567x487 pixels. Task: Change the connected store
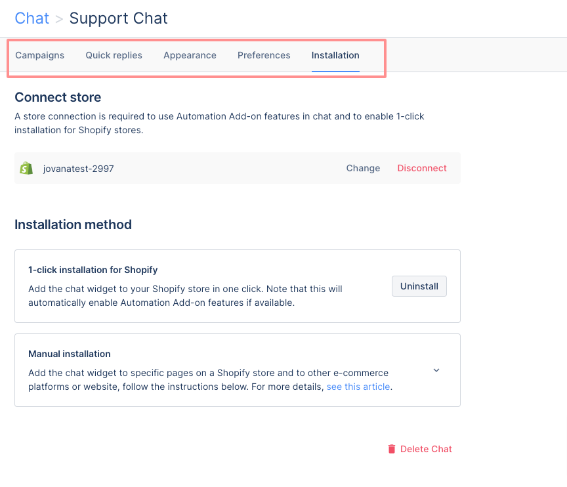click(363, 168)
